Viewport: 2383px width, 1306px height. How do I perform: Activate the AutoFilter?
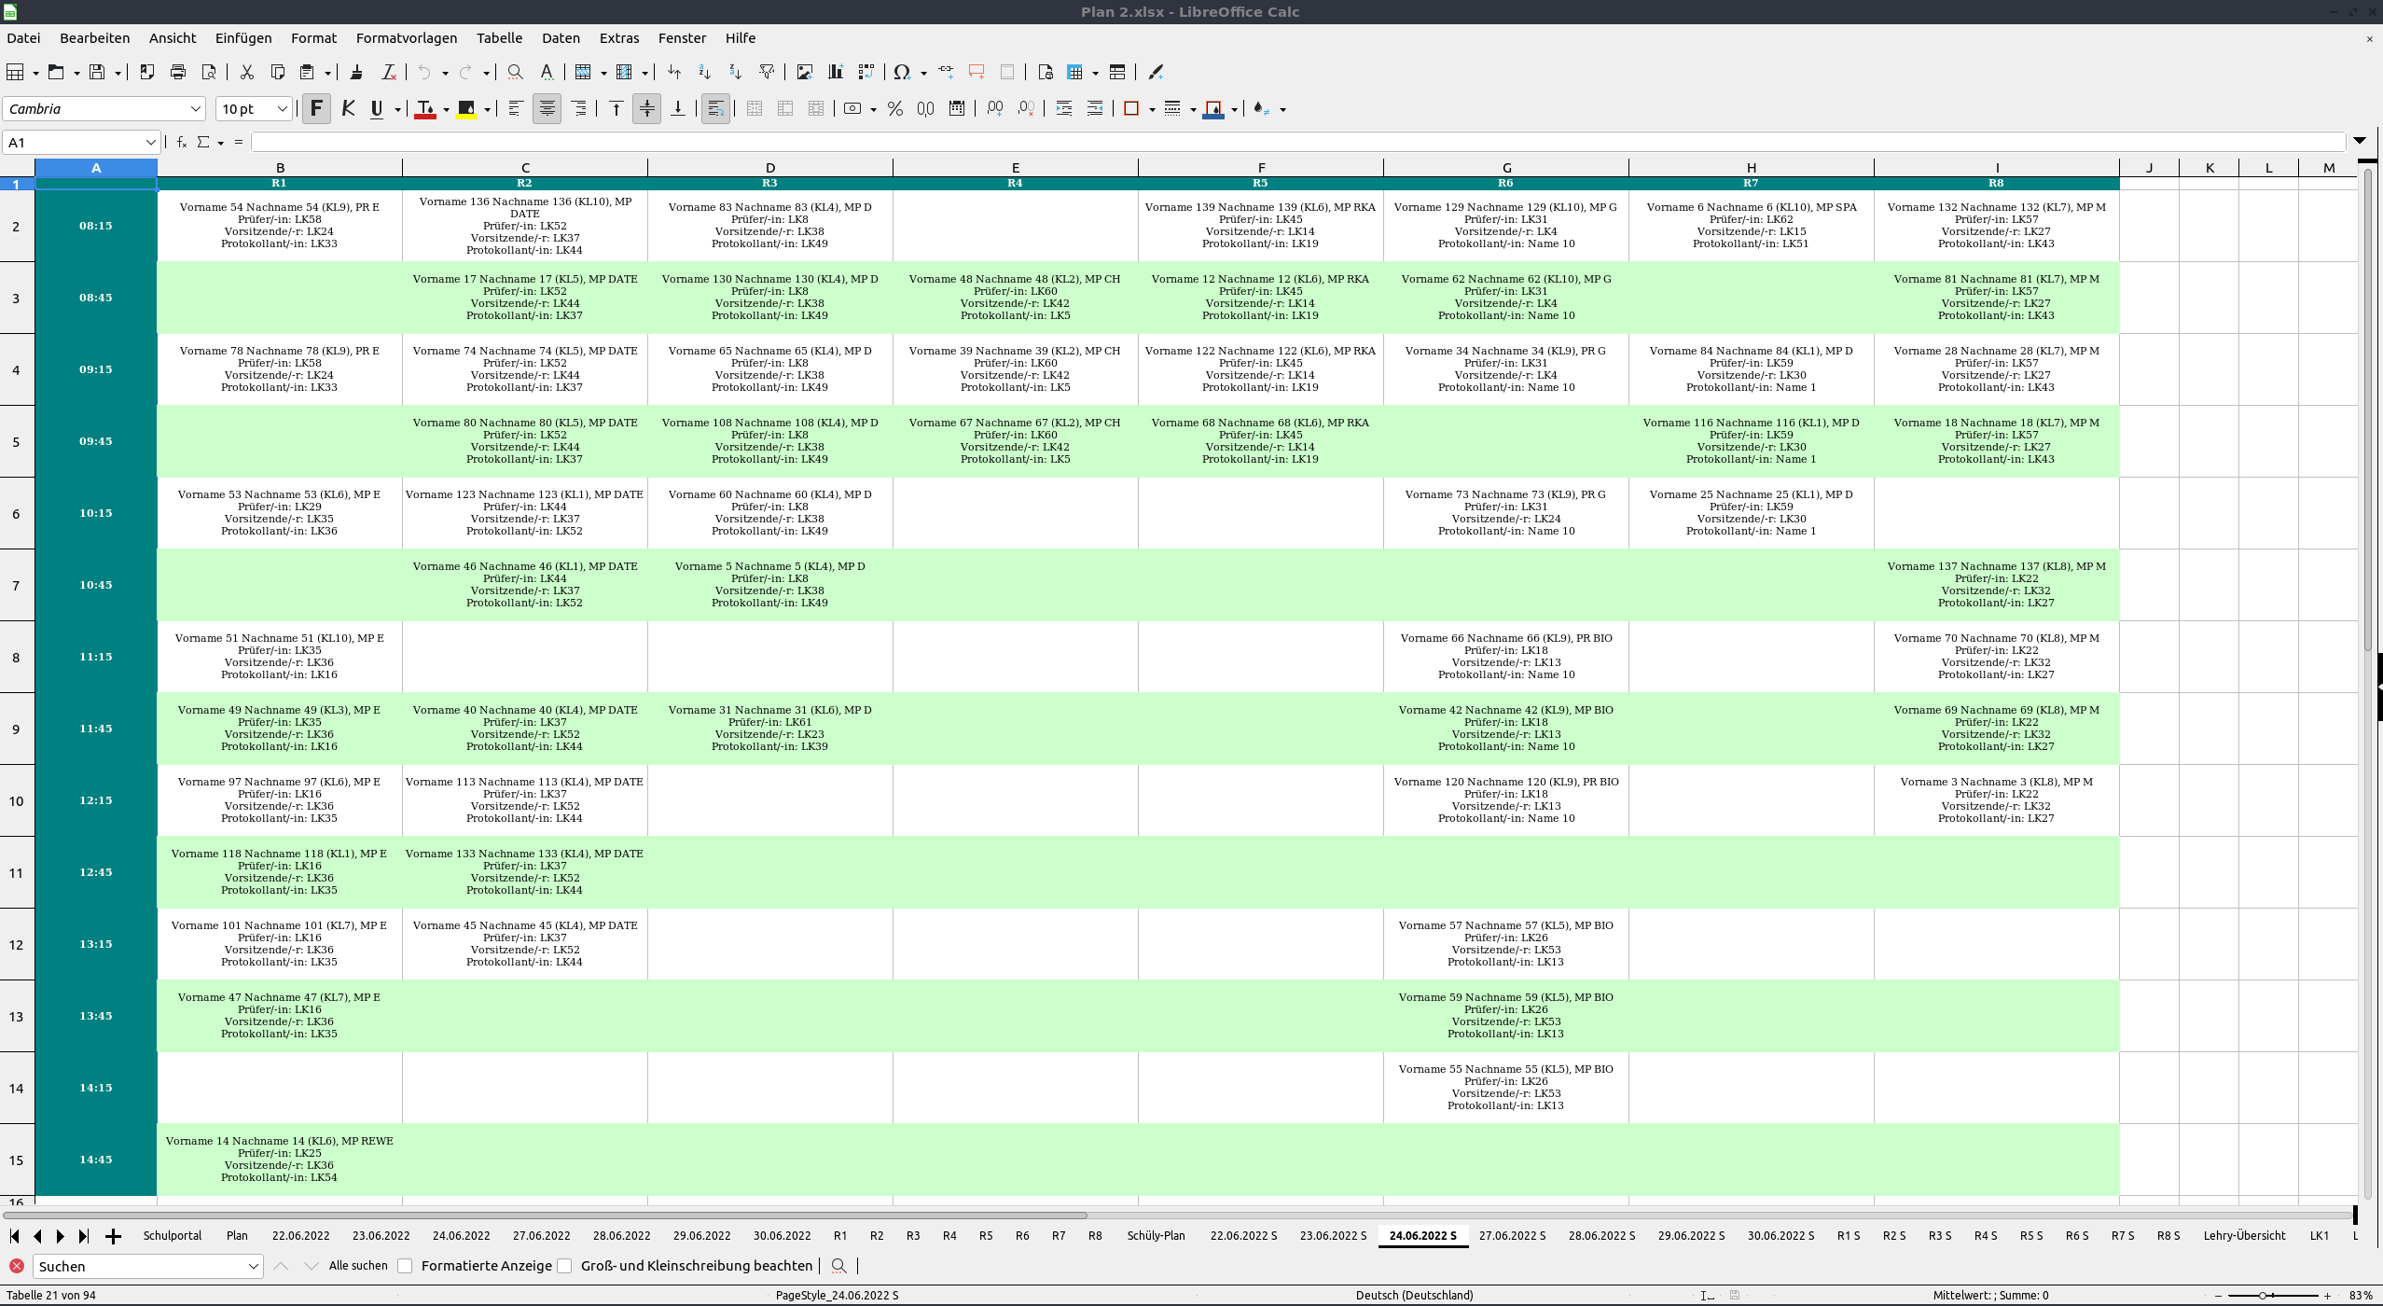point(768,72)
